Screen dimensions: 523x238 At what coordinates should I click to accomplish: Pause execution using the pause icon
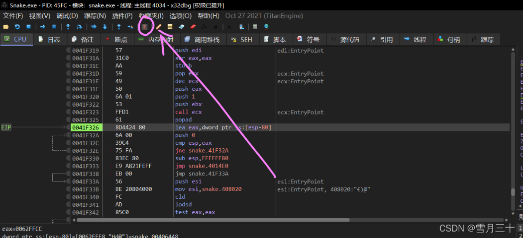tap(54, 27)
